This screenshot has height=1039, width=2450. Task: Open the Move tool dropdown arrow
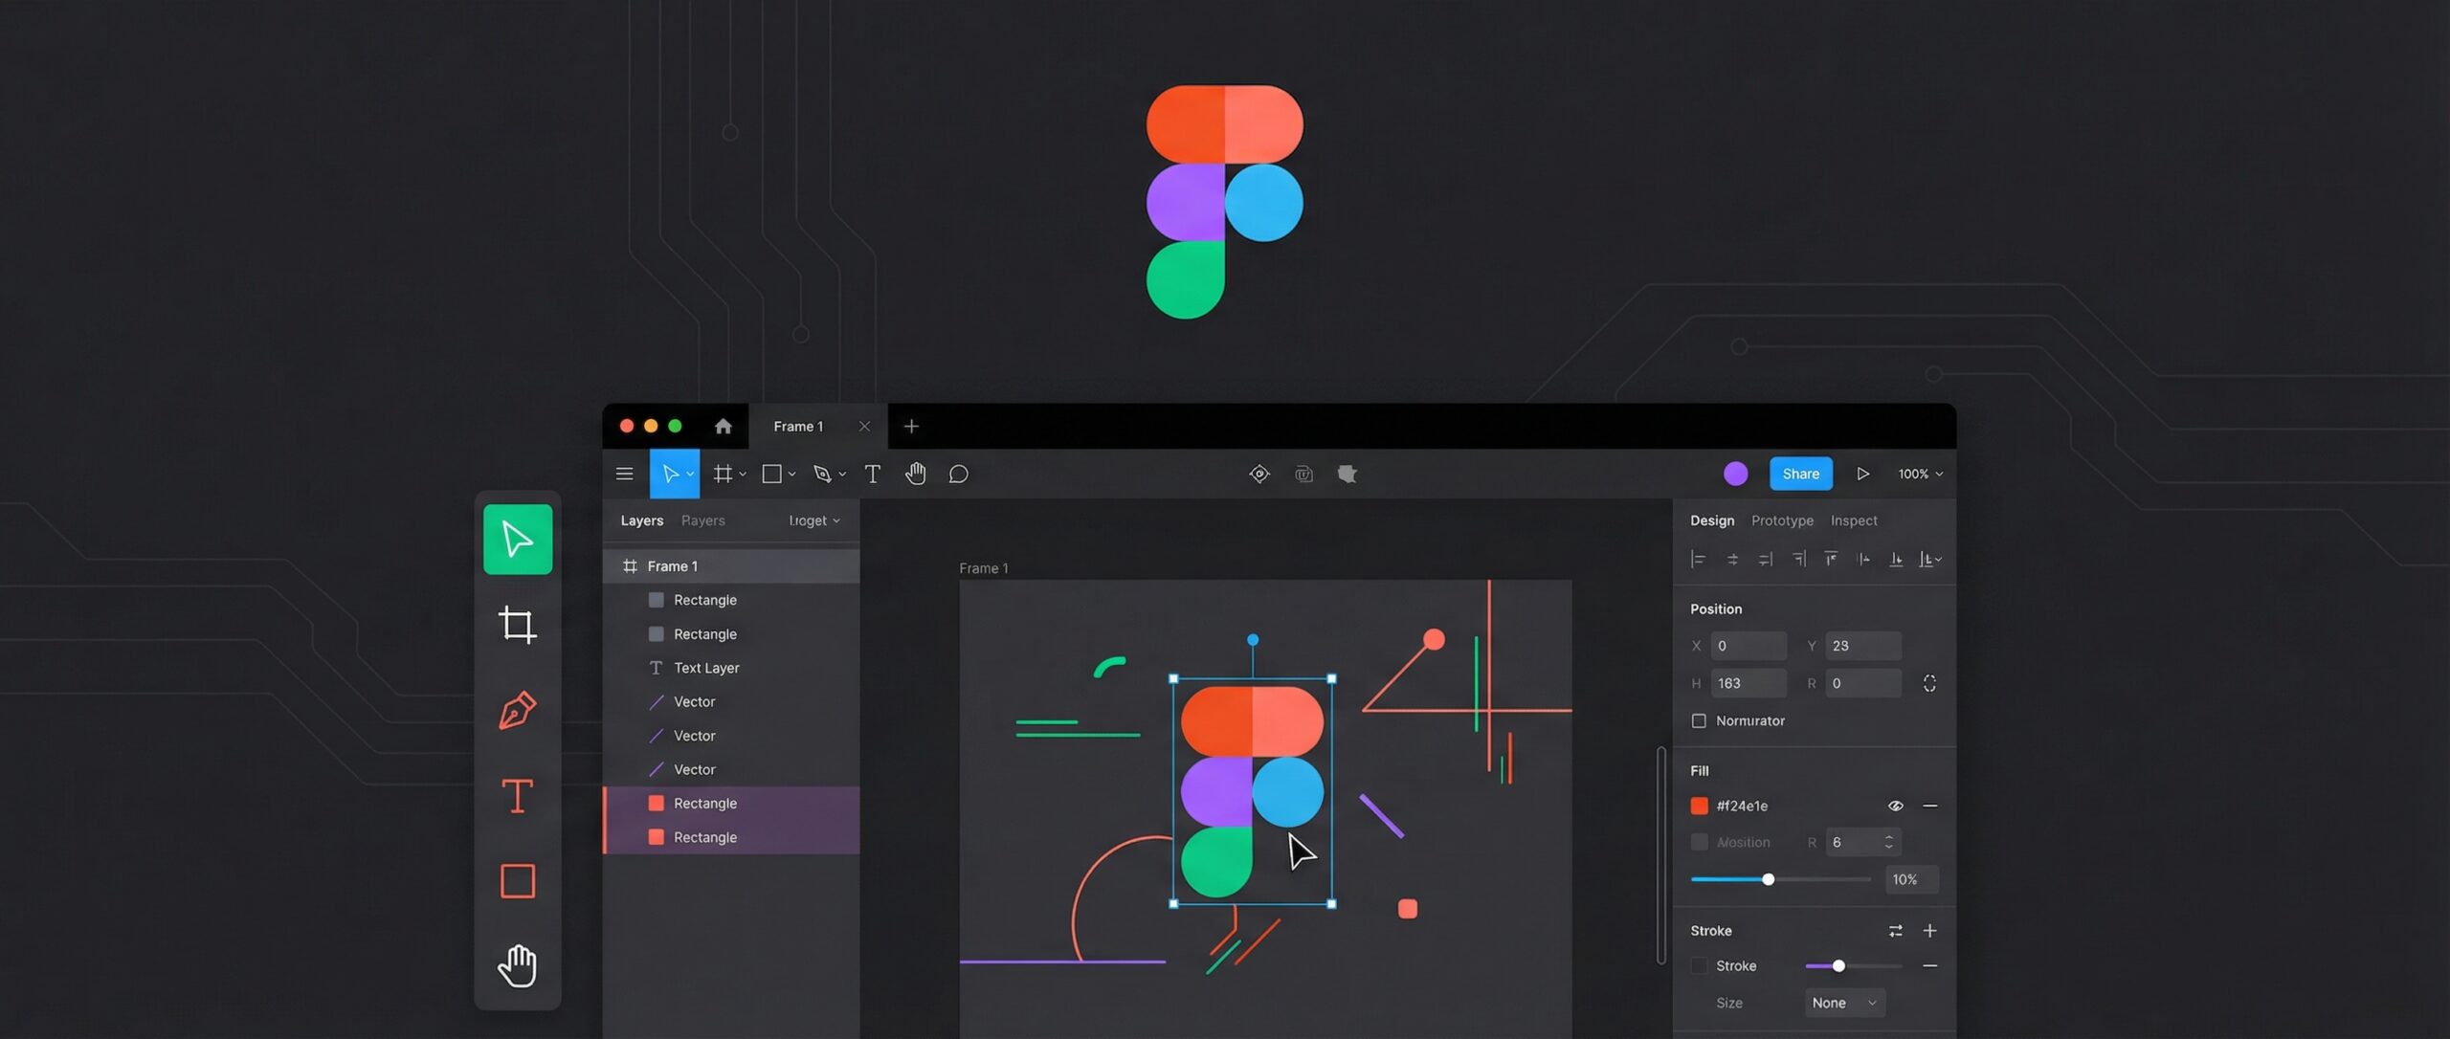coord(691,473)
